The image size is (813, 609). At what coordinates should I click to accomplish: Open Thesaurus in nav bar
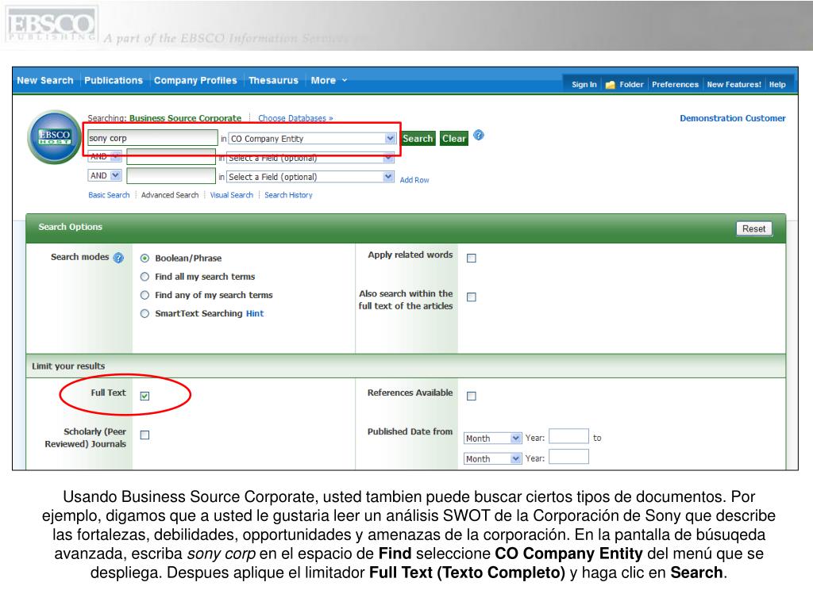pos(273,80)
